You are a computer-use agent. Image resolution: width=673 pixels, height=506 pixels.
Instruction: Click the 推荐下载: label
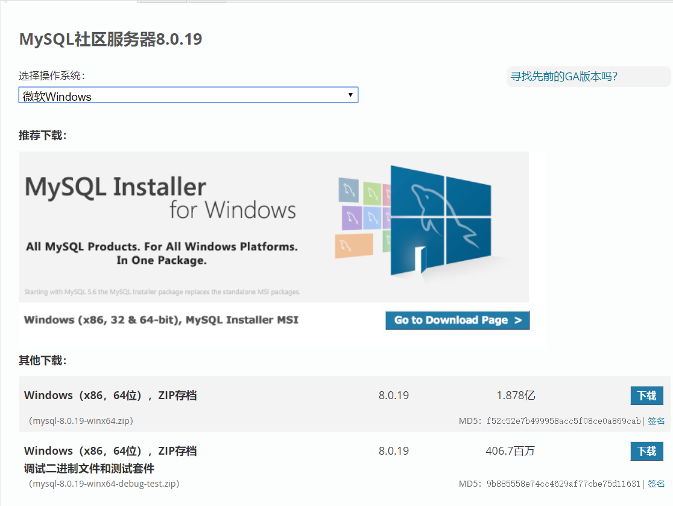tap(42, 135)
